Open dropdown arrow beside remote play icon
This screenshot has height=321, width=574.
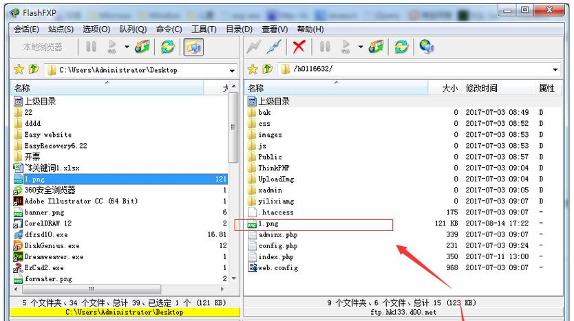click(361, 47)
